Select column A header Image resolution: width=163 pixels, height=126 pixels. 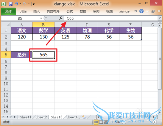[x=22, y=25]
